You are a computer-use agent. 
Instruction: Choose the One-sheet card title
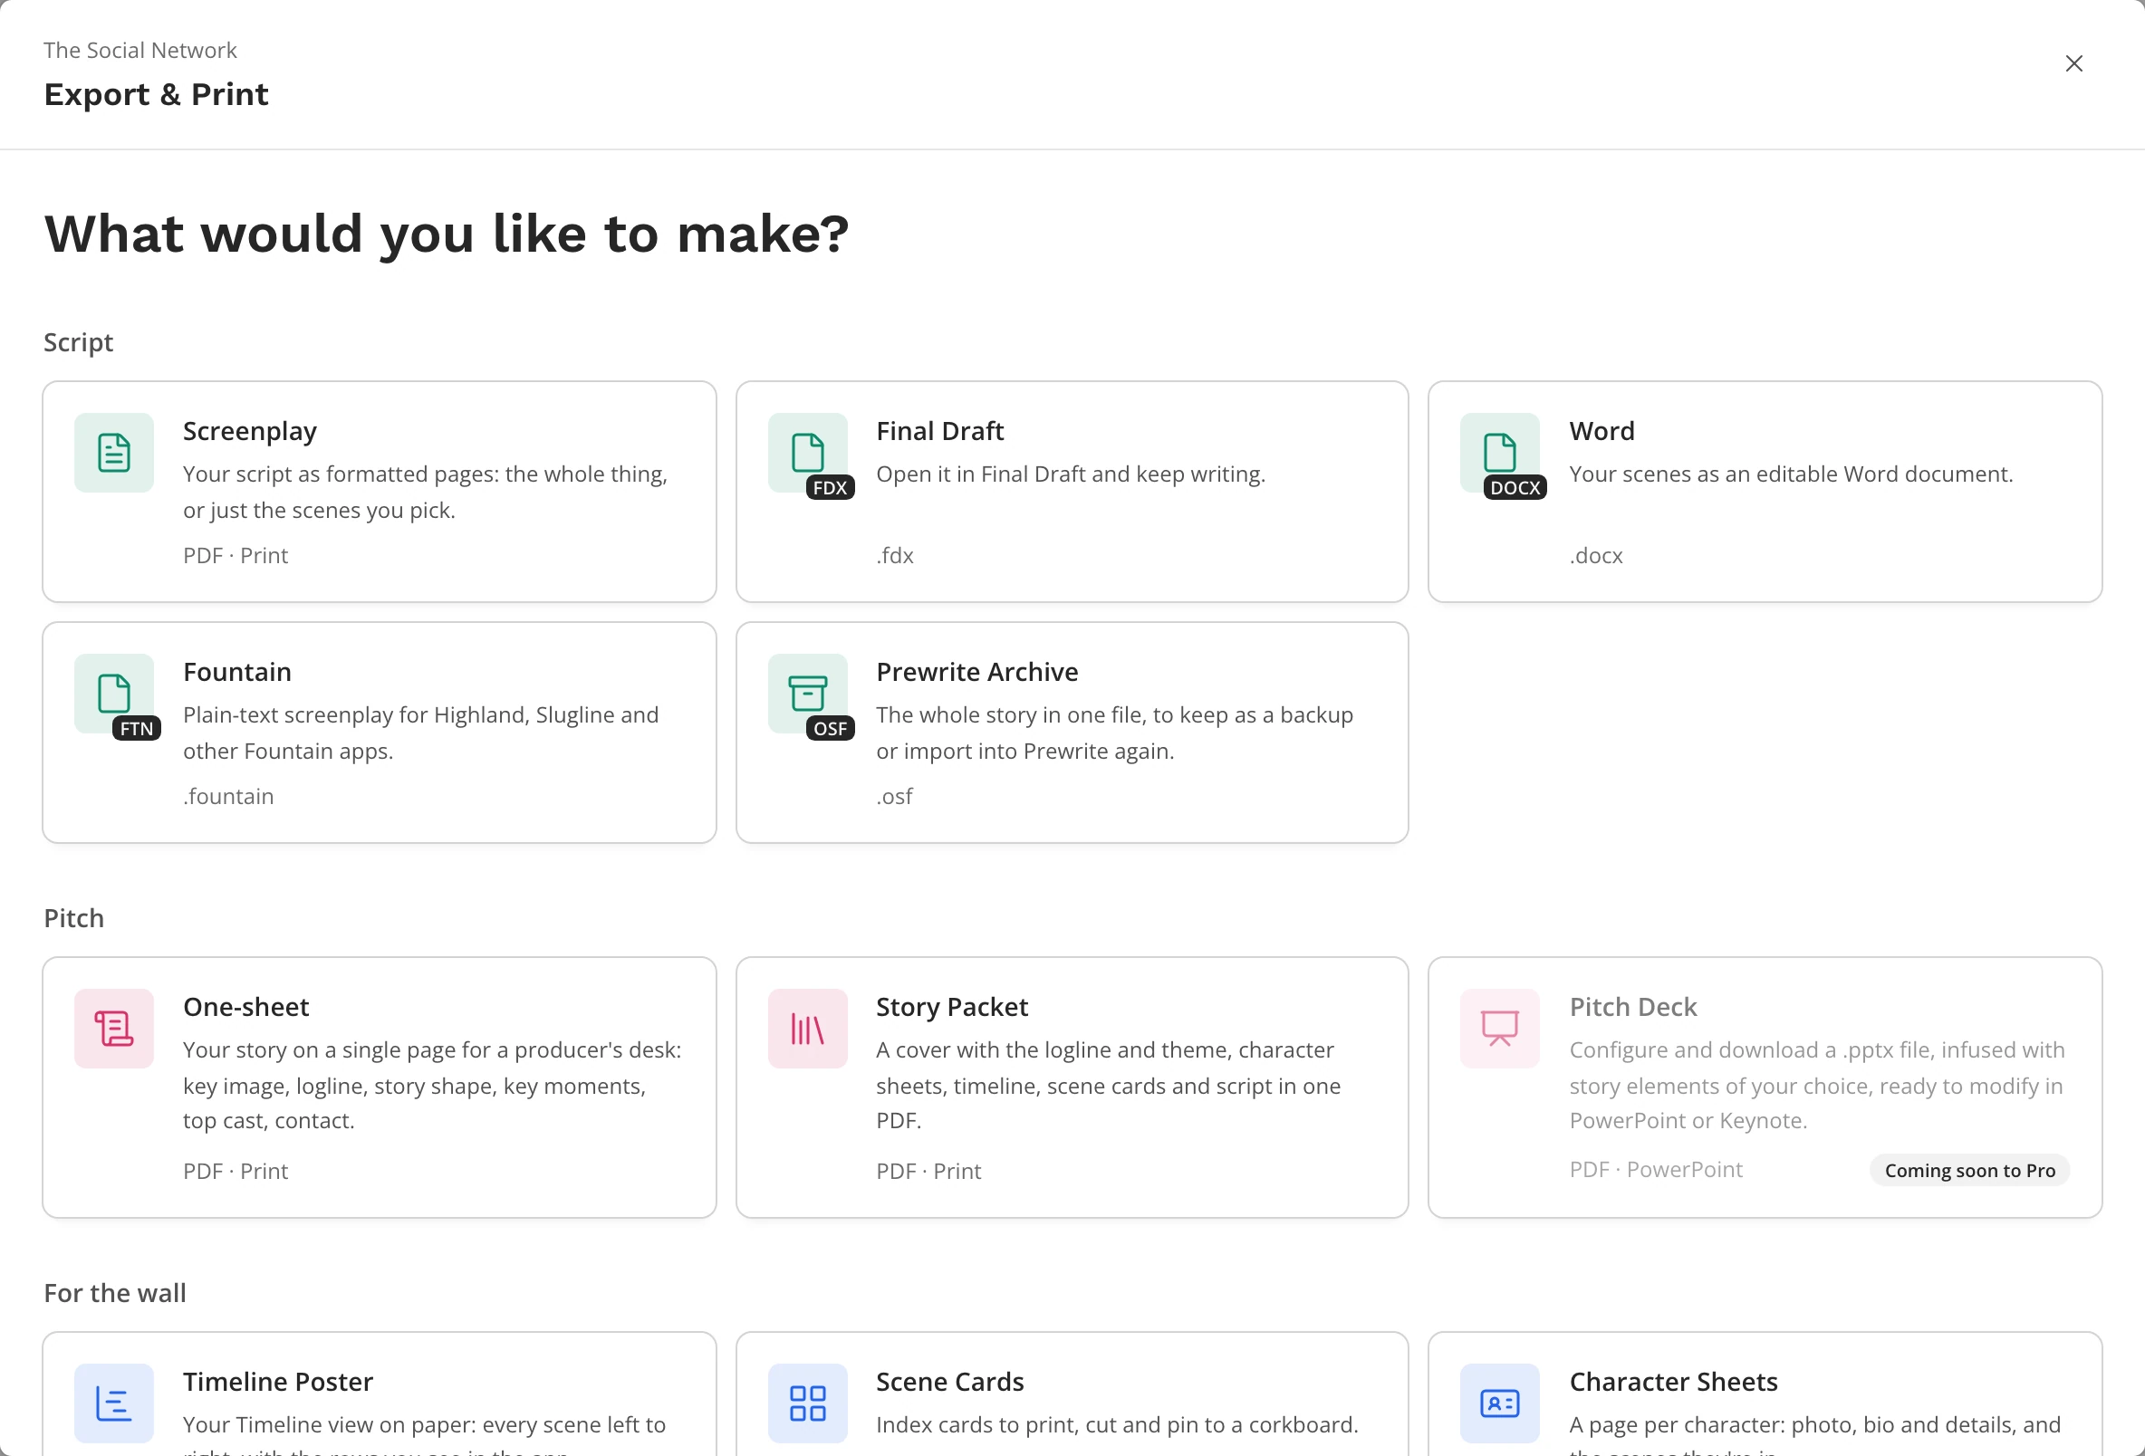click(245, 1007)
